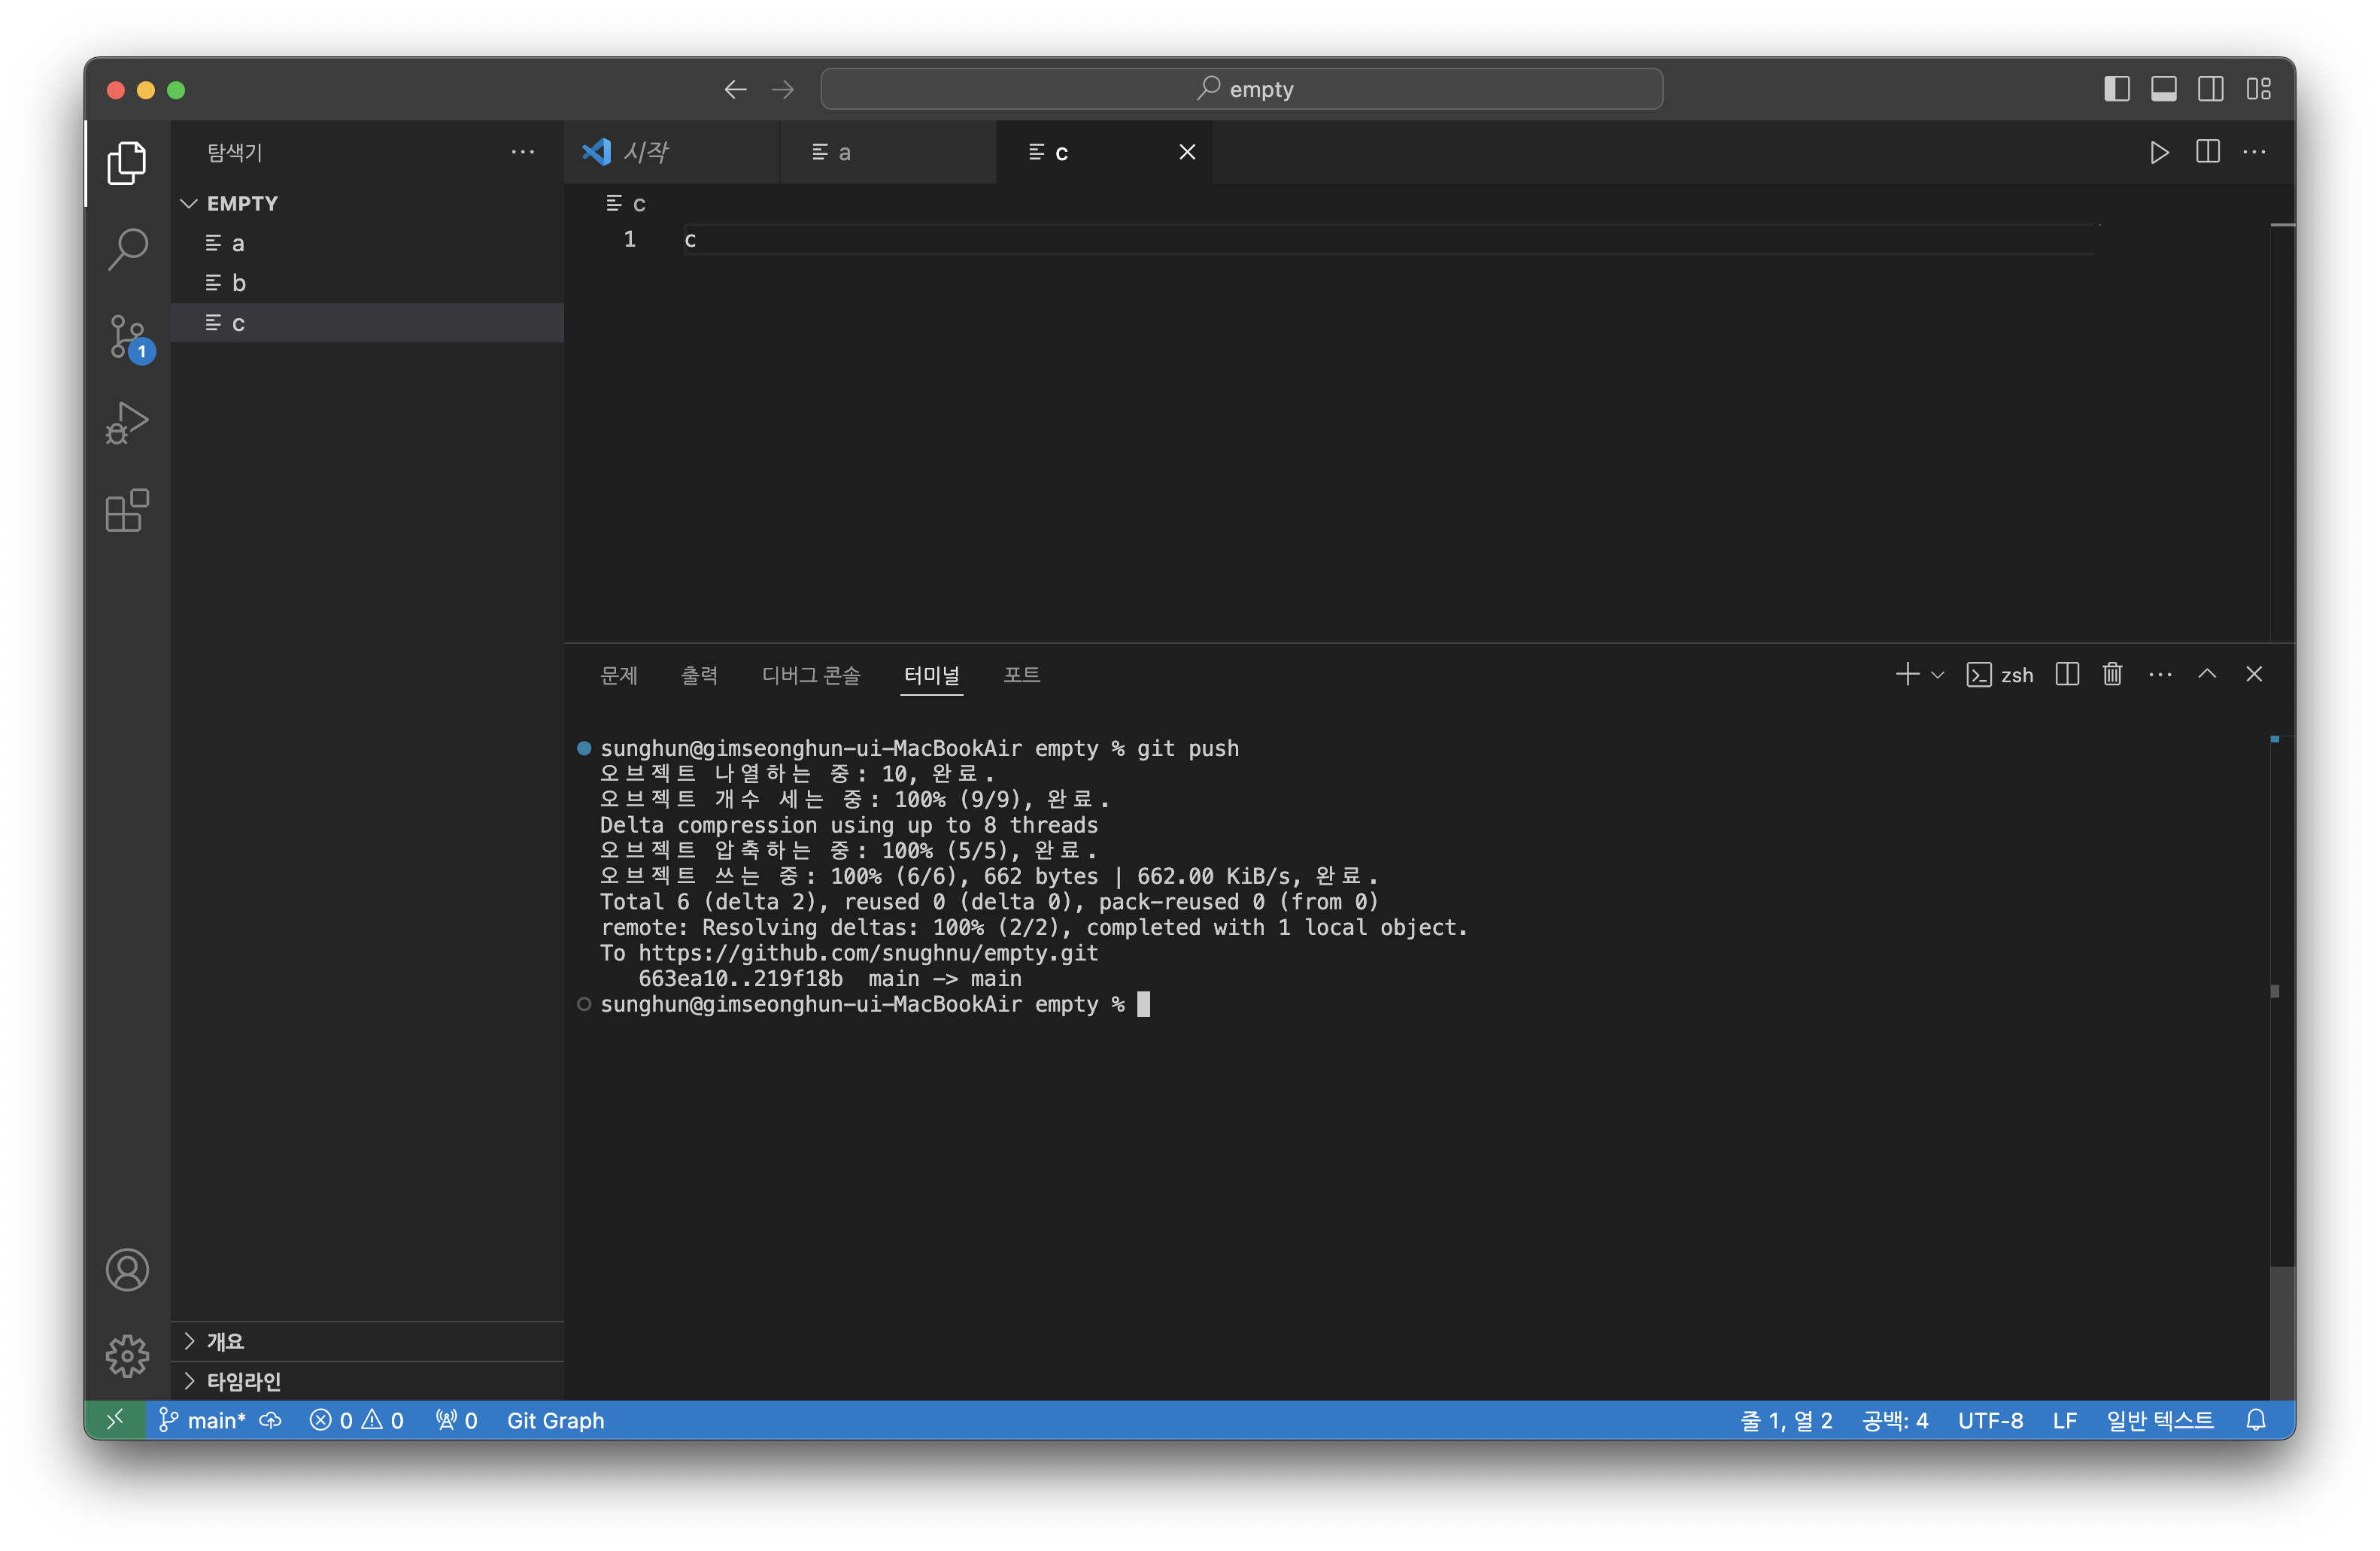Click the empty command center search box

(x=1241, y=89)
